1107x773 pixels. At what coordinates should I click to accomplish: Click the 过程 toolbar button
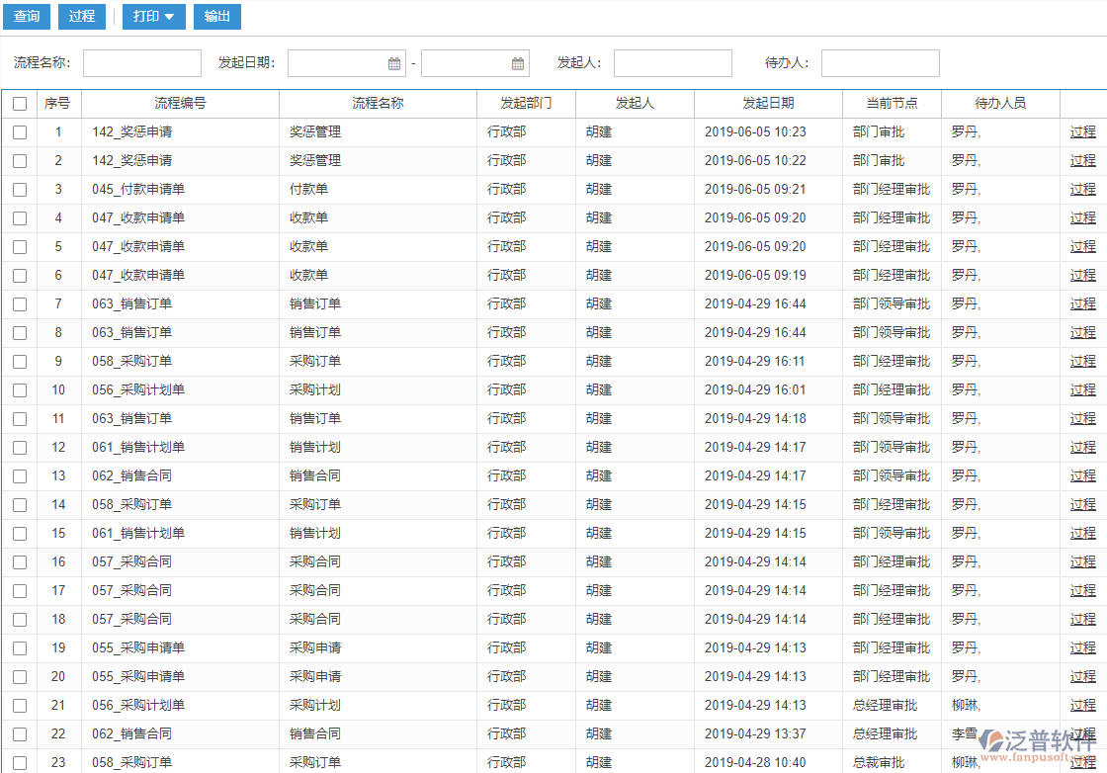click(82, 16)
